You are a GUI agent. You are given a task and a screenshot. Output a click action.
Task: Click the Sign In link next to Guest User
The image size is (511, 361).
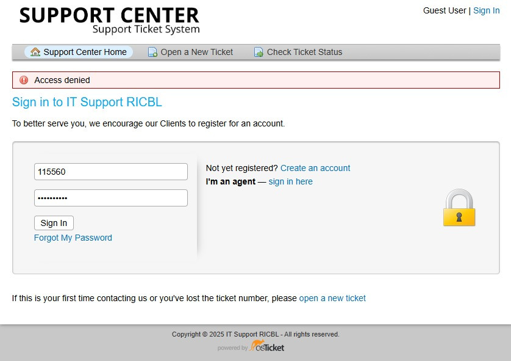pos(486,10)
